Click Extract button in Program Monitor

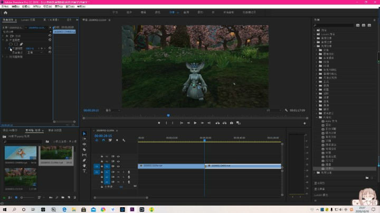pyautogui.click(x=225, y=123)
